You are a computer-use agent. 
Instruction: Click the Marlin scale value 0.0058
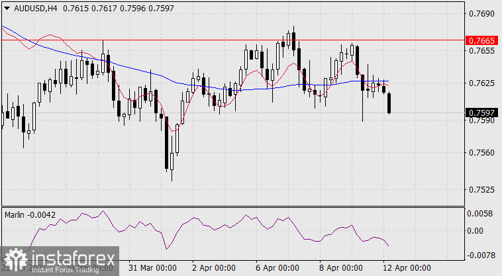pos(479,214)
